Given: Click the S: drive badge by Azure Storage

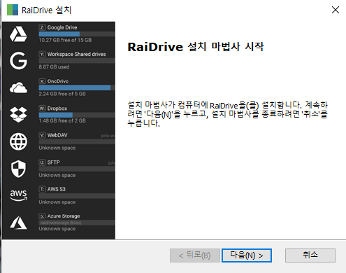Looking at the screenshot, I should coord(42,216).
